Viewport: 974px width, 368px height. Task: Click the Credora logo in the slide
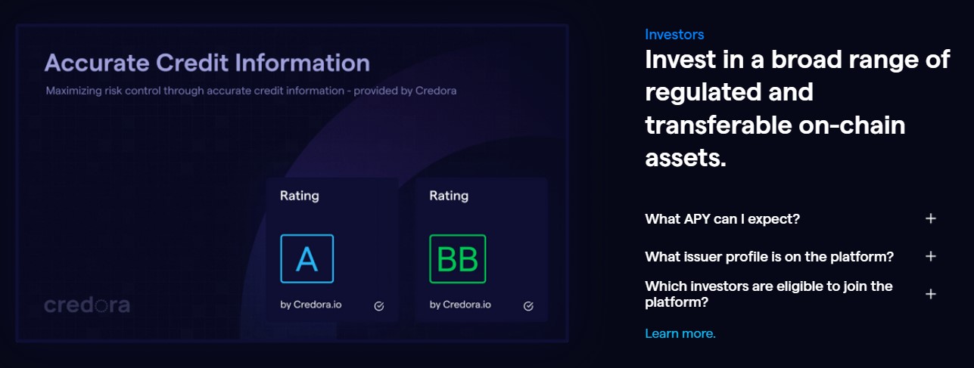87,305
